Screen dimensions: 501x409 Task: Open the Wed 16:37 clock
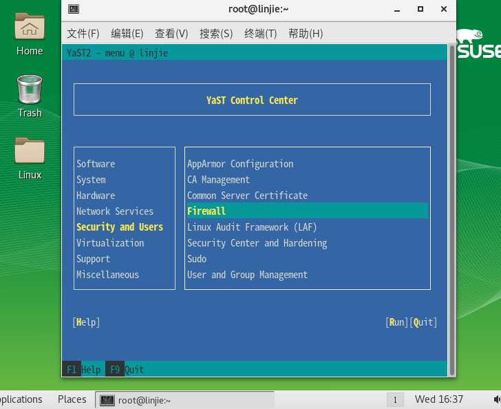(438, 399)
